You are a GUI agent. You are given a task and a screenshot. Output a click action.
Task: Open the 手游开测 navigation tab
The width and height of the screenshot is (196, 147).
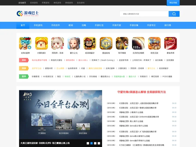coord(117,25)
